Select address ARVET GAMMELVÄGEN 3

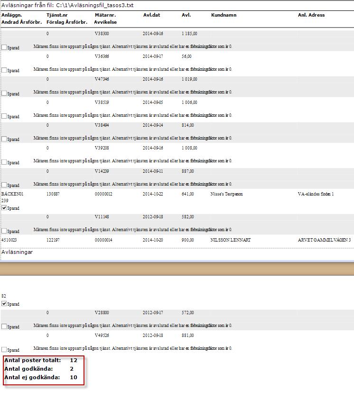[x=324, y=240]
